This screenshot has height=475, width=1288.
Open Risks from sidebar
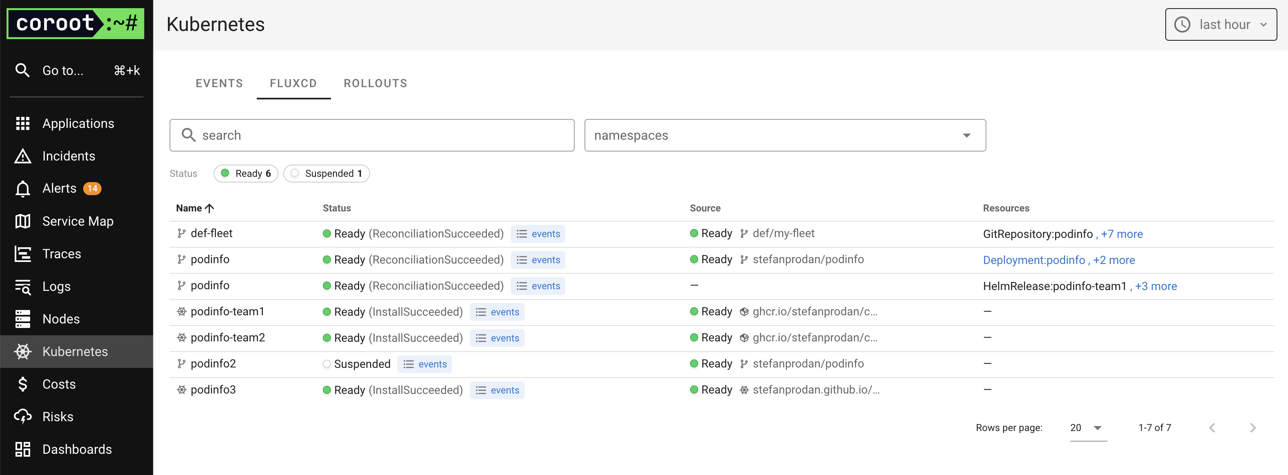pos(77,417)
